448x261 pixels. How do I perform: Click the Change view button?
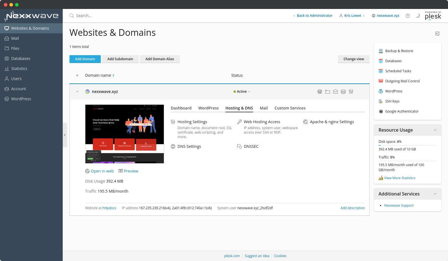(x=354, y=59)
